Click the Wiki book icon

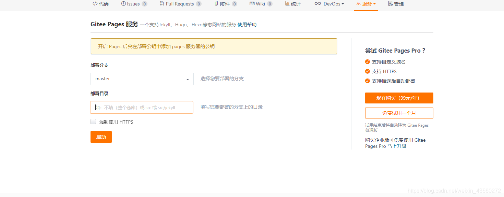tap(252, 4)
